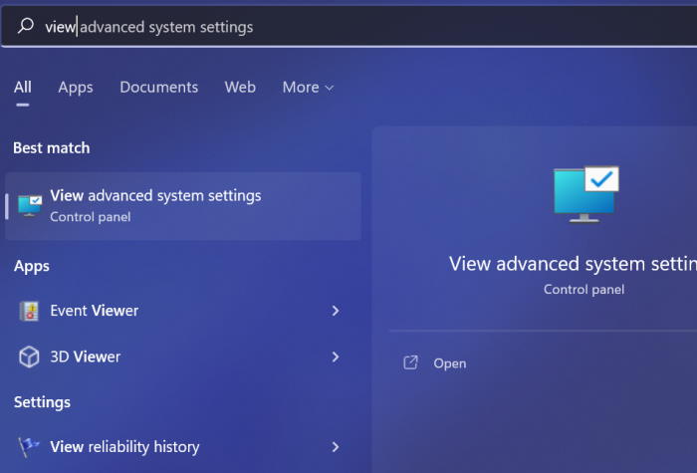Click the View advanced system settings monitor icon

[30, 206]
